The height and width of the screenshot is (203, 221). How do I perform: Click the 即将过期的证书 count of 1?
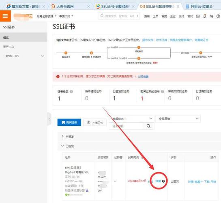(x=142, y=98)
